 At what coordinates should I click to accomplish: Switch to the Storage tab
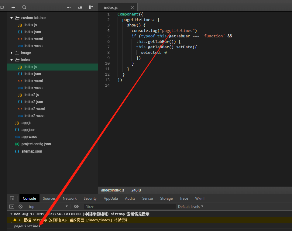pos(166,198)
